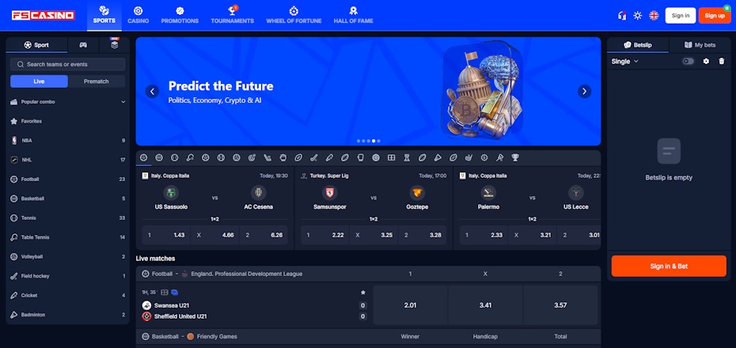Image resolution: width=736 pixels, height=348 pixels.
Task: Open Favorites in the left sidebar
Action: coord(68,121)
